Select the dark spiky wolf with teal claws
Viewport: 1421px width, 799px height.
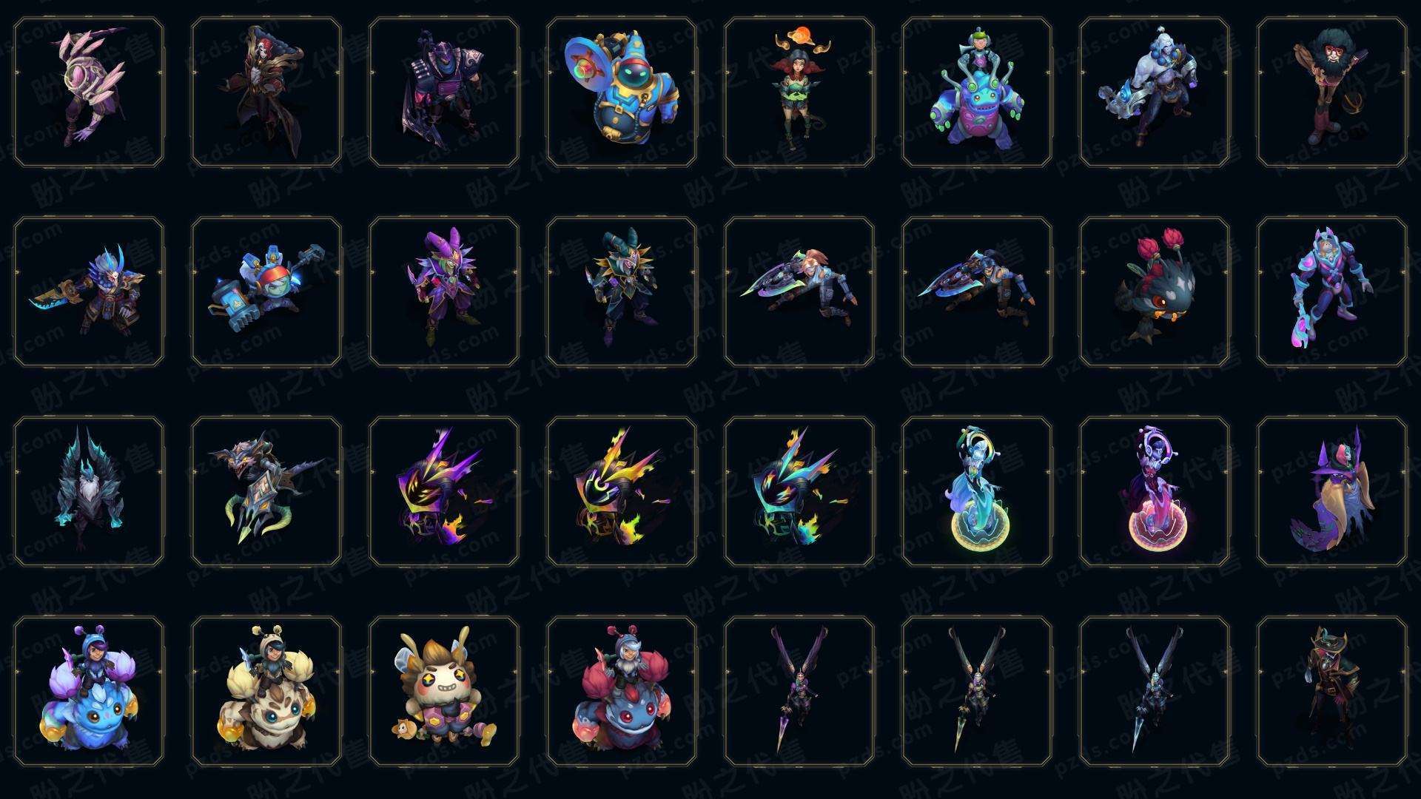(x=88, y=491)
